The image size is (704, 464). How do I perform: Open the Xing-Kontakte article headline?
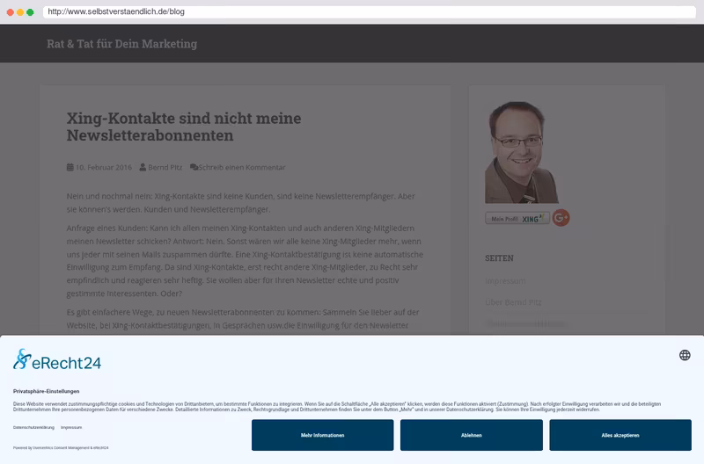[184, 127]
